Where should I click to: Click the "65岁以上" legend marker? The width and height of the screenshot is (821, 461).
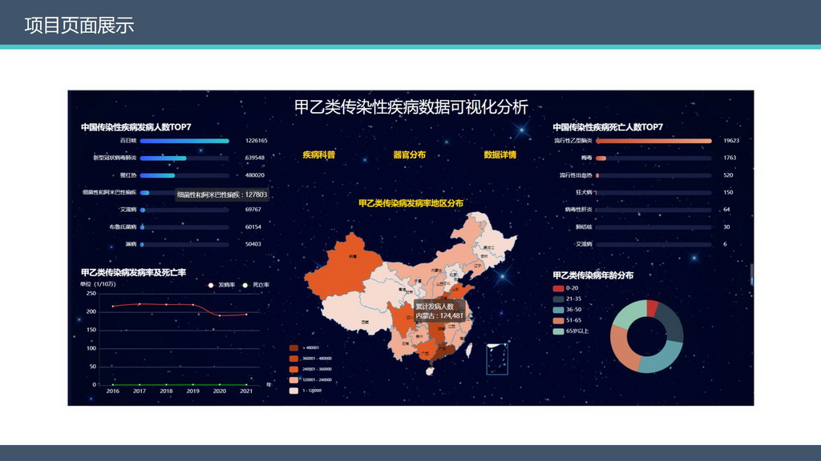[557, 330]
